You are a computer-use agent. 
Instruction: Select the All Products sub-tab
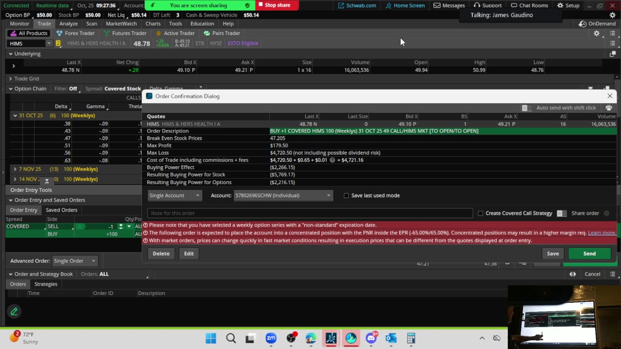click(29, 33)
